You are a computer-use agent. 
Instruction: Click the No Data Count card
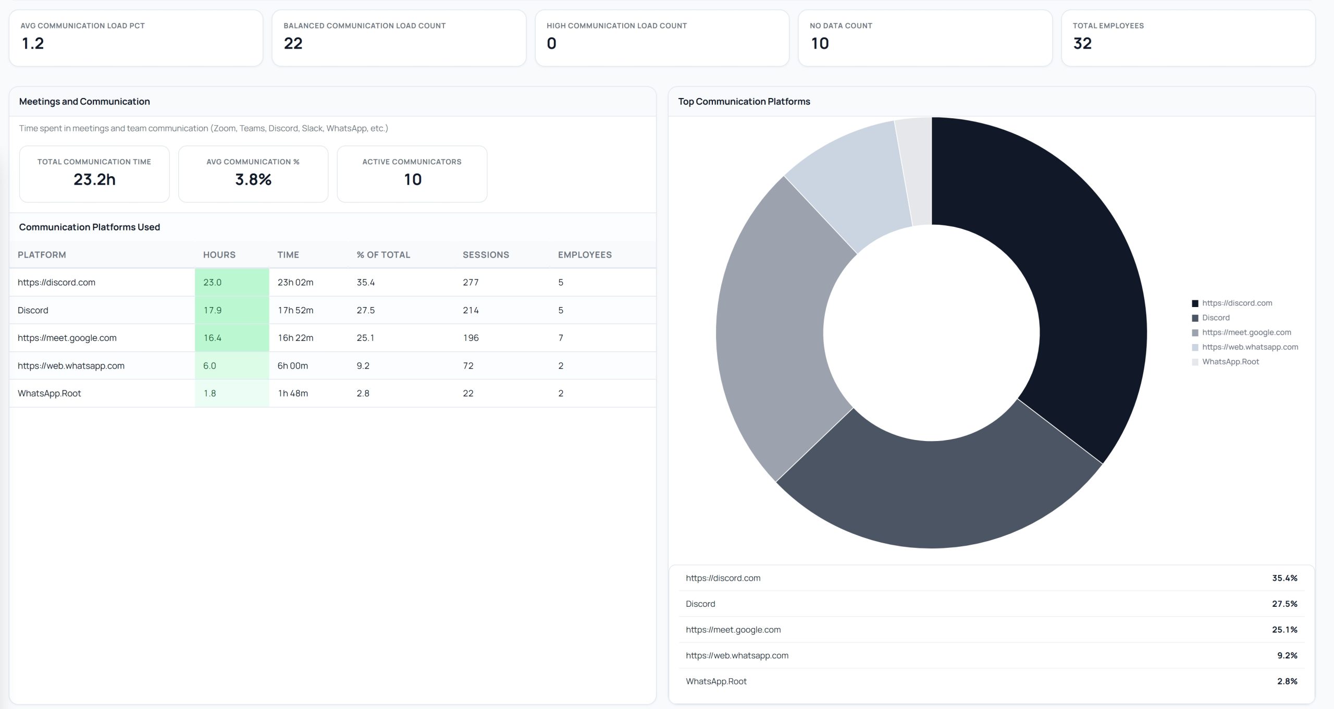click(925, 38)
